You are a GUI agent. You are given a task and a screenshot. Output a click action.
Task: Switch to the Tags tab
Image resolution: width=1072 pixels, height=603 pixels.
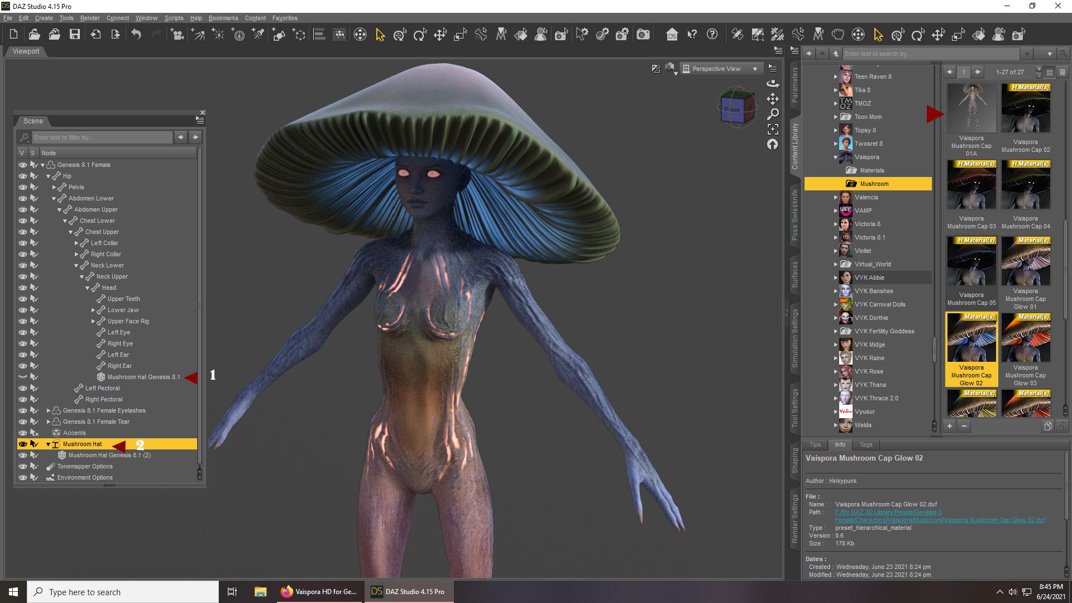tap(865, 444)
